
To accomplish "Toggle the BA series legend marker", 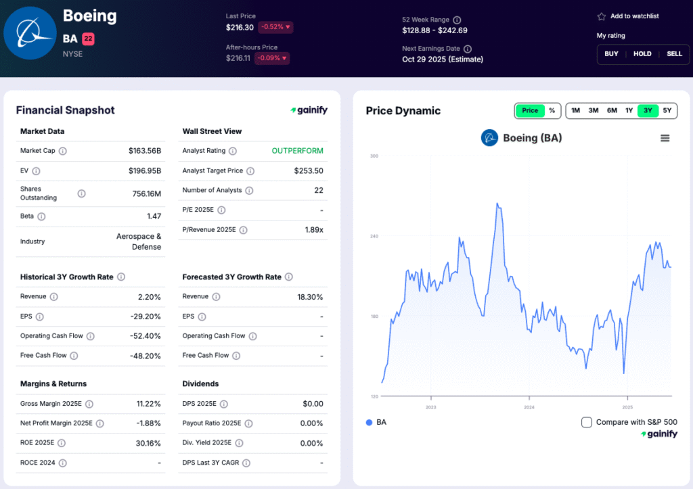I will click(x=370, y=422).
